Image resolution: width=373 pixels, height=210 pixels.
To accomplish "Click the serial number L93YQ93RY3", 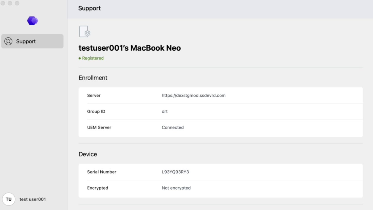I will point(175,172).
